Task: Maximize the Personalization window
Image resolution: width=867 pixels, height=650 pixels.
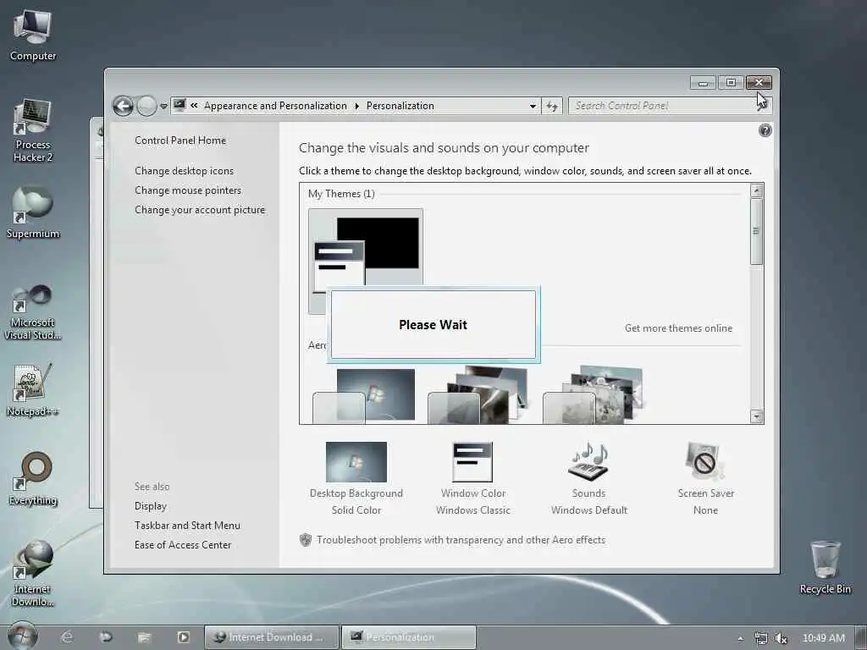Action: coord(731,83)
